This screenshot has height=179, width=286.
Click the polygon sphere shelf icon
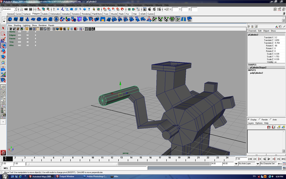(10, 19)
